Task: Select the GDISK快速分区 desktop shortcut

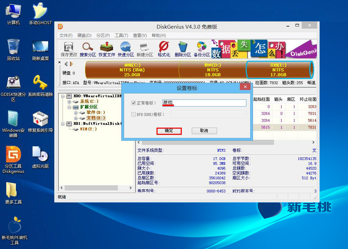Action: 13,88
